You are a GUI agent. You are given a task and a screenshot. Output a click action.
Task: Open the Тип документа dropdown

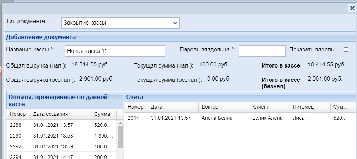click(120, 23)
